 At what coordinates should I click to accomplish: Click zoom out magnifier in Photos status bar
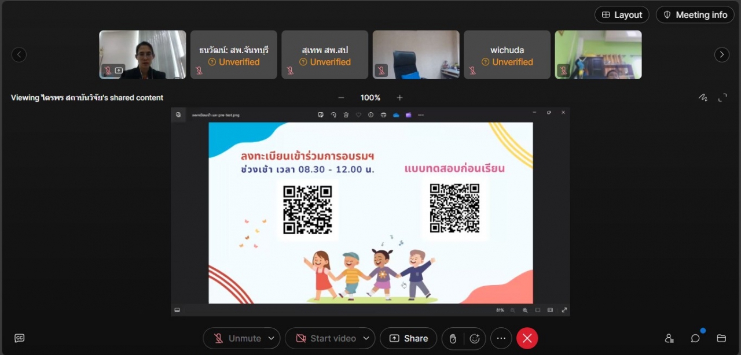tap(512, 310)
